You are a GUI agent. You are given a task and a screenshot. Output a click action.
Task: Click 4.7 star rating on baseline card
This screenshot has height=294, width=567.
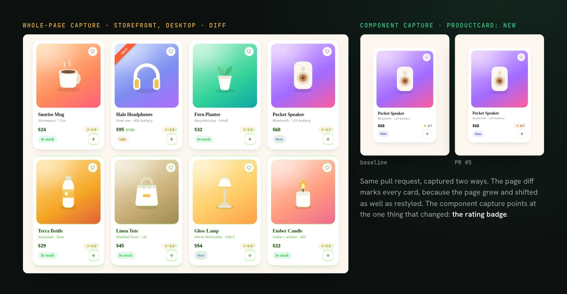[428, 126]
